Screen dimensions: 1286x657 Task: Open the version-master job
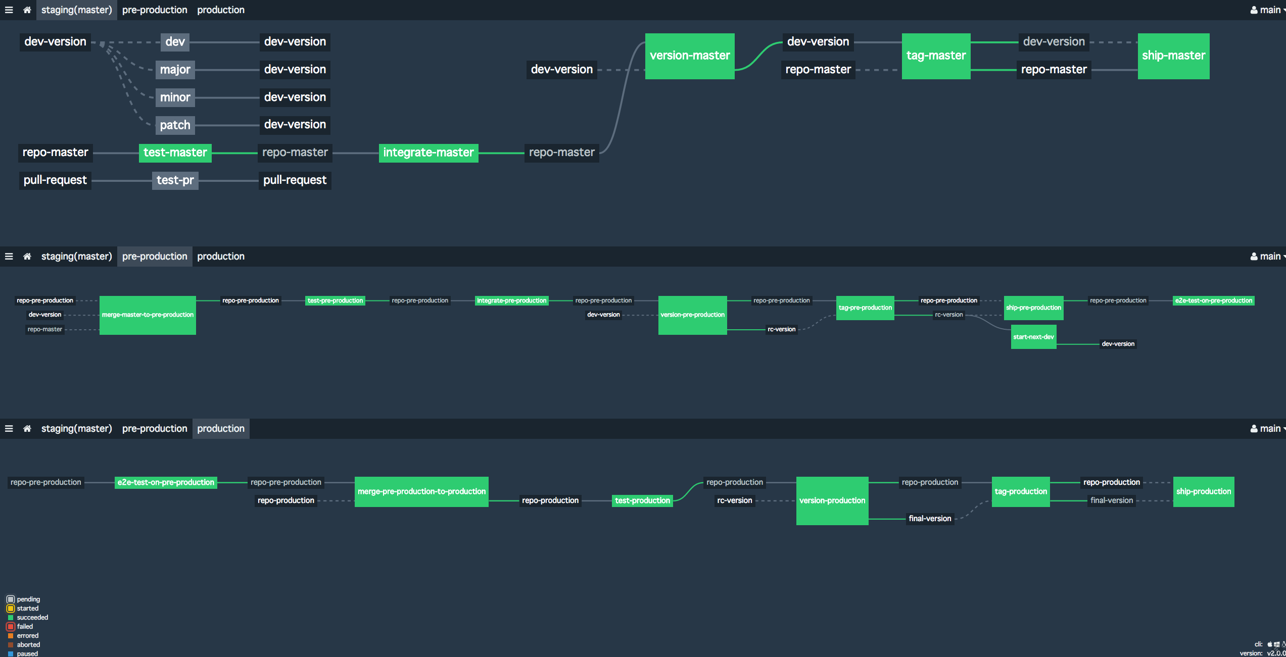pyautogui.click(x=690, y=56)
